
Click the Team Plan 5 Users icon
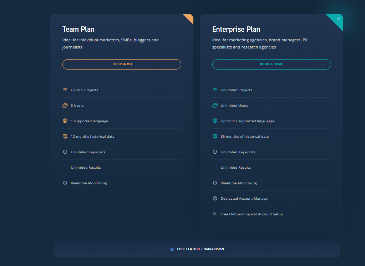pos(65,106)
